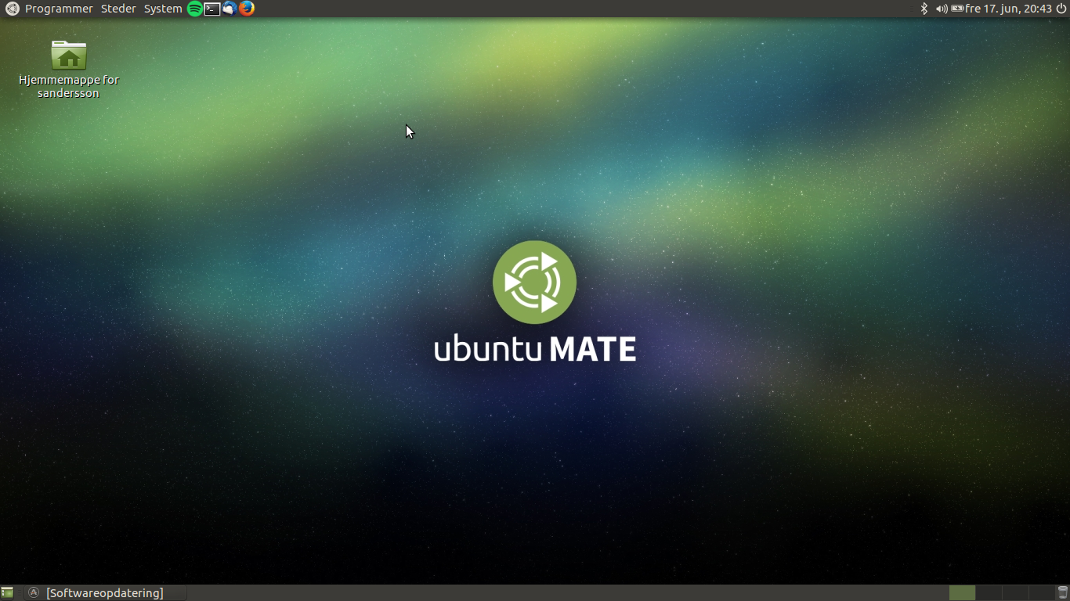Switch to the third workspace
The width and height of the screenshot is (1070, 601).
[x=1014, y=592]
